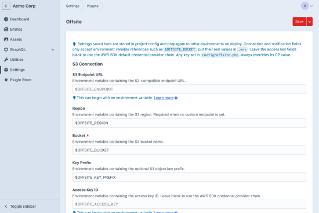Click the Region field label
The width and height of the screenshot is (319, 213).
(79, 109)
